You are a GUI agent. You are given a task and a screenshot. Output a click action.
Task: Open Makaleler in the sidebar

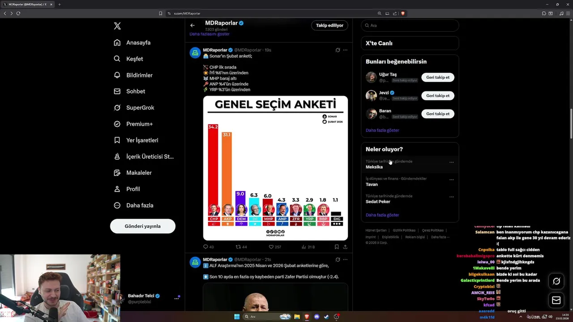(133, 173)
